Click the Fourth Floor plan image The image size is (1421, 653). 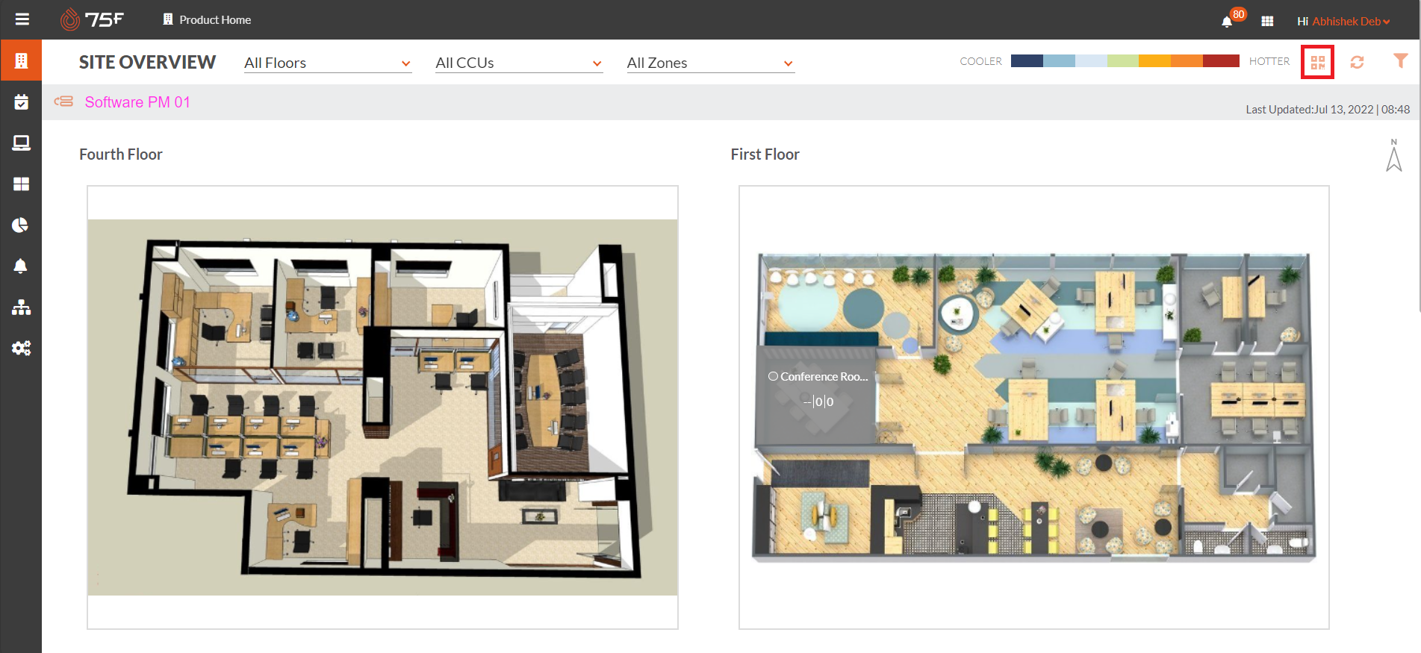[x=382, y=407]
